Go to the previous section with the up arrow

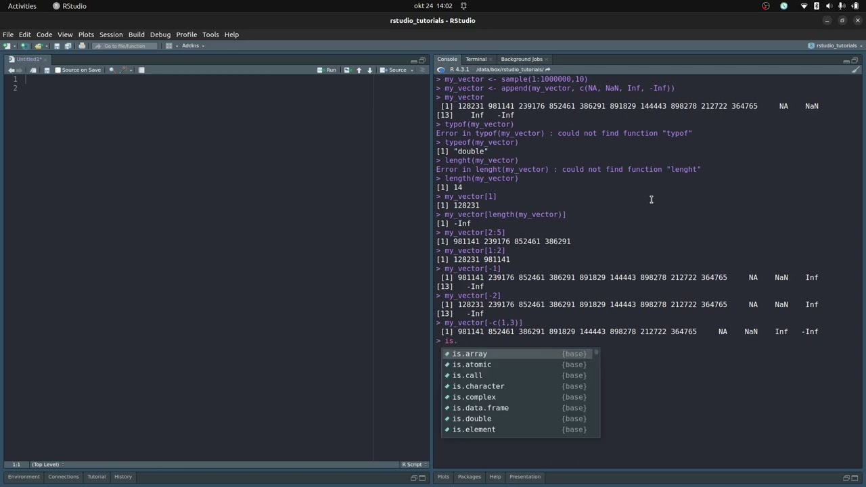pos(359,70)
